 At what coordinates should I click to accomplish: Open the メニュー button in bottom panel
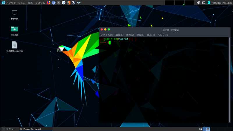9,129
